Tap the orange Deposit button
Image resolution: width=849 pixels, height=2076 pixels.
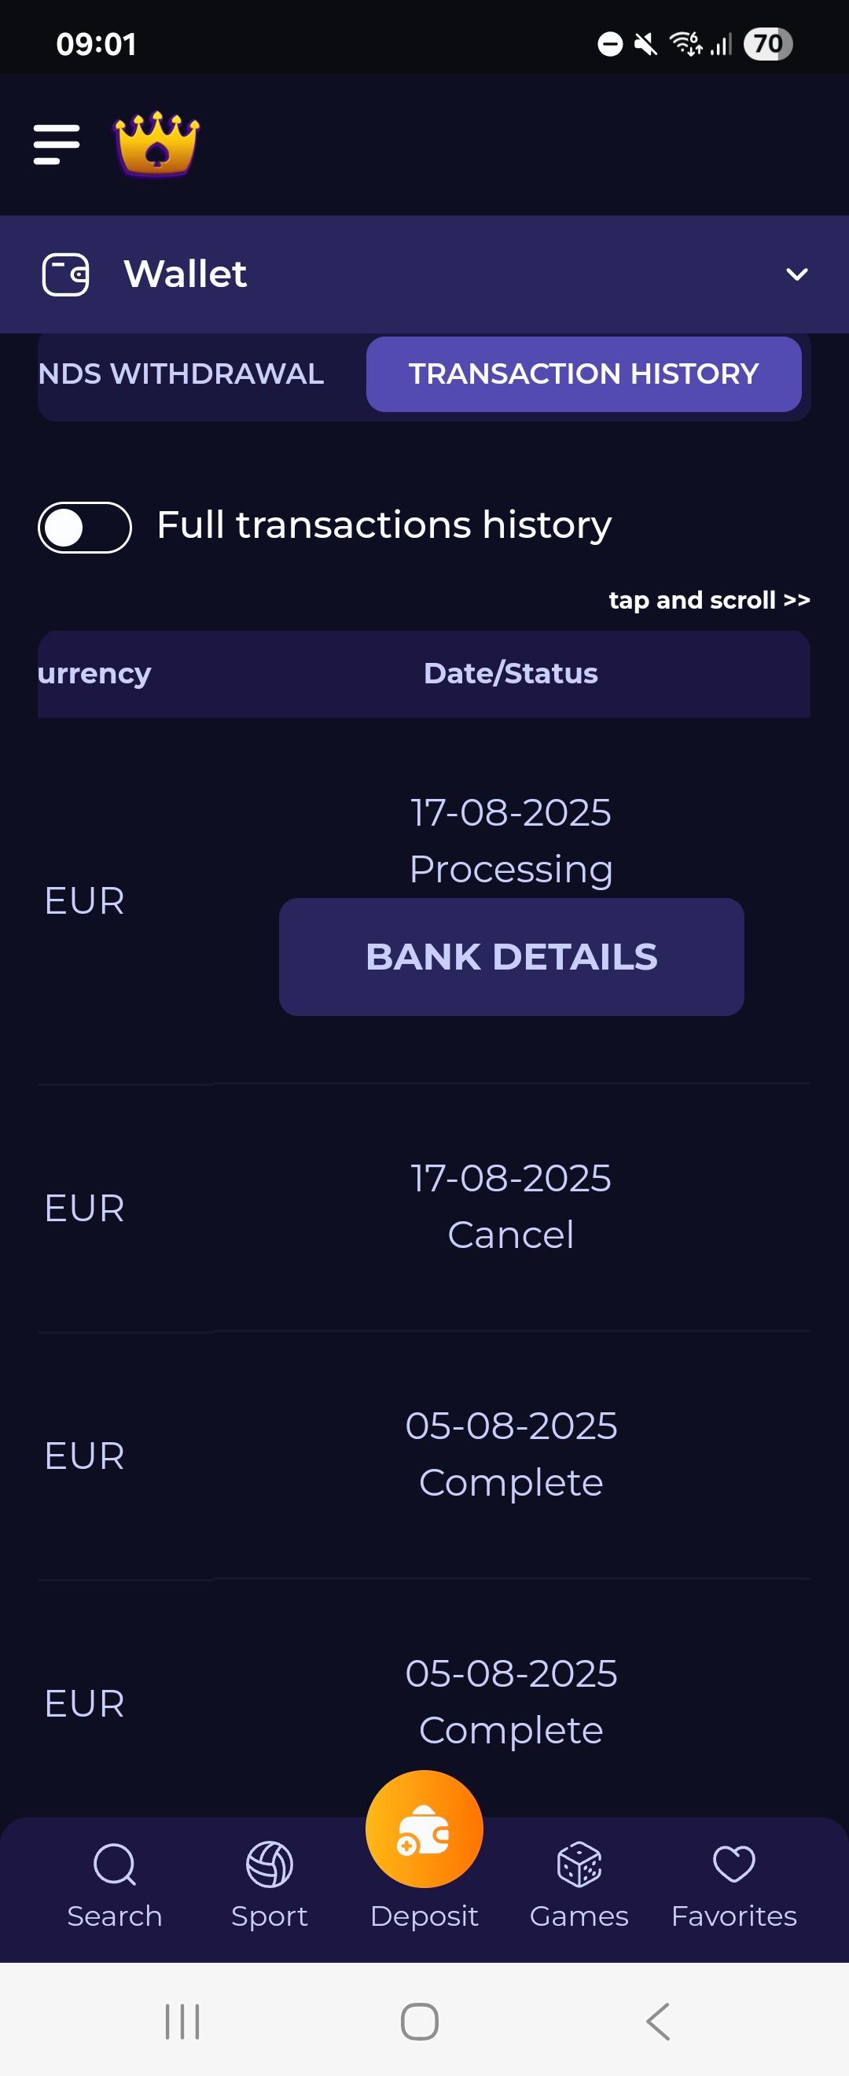click(424, 1830)
